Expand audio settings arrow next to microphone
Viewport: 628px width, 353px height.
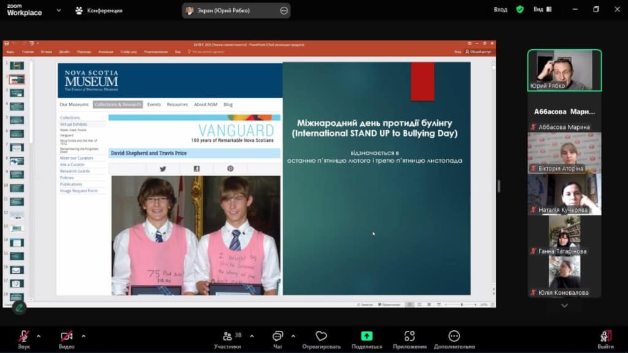(39, 336)
